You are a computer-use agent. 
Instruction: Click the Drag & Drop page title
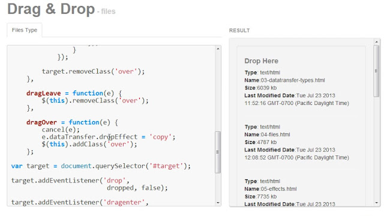[x=51, y=10]
